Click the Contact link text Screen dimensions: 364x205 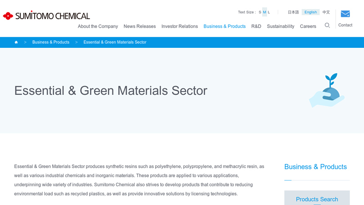[x=345, y=25]
